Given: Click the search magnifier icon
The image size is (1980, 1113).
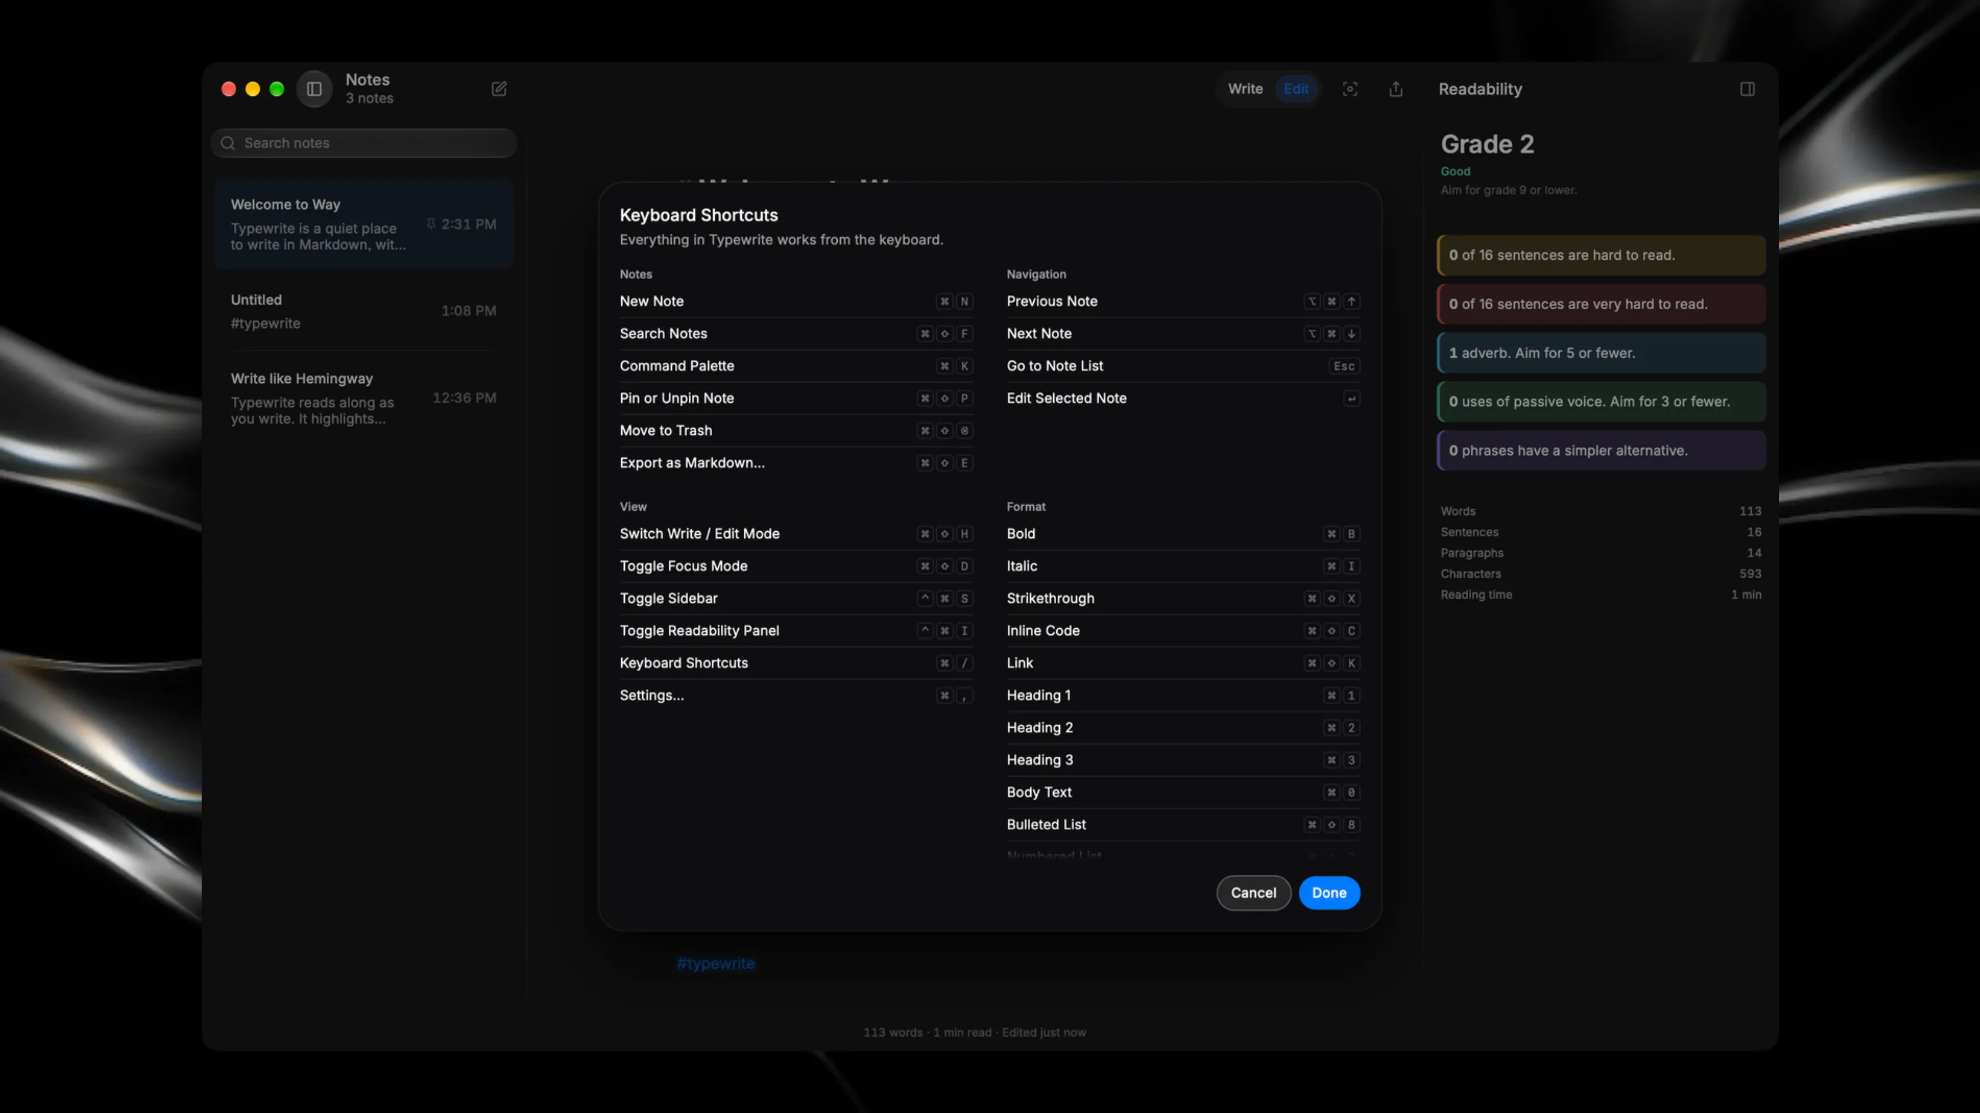Looking at the screenshot, I should 228,143.
